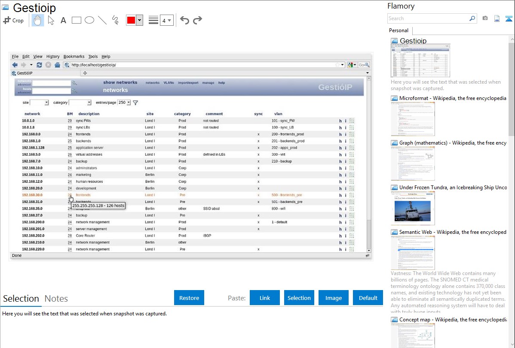This screenshot has height=348, width=515.
Task: Click the Restore button
Action: tap(189, 298)
